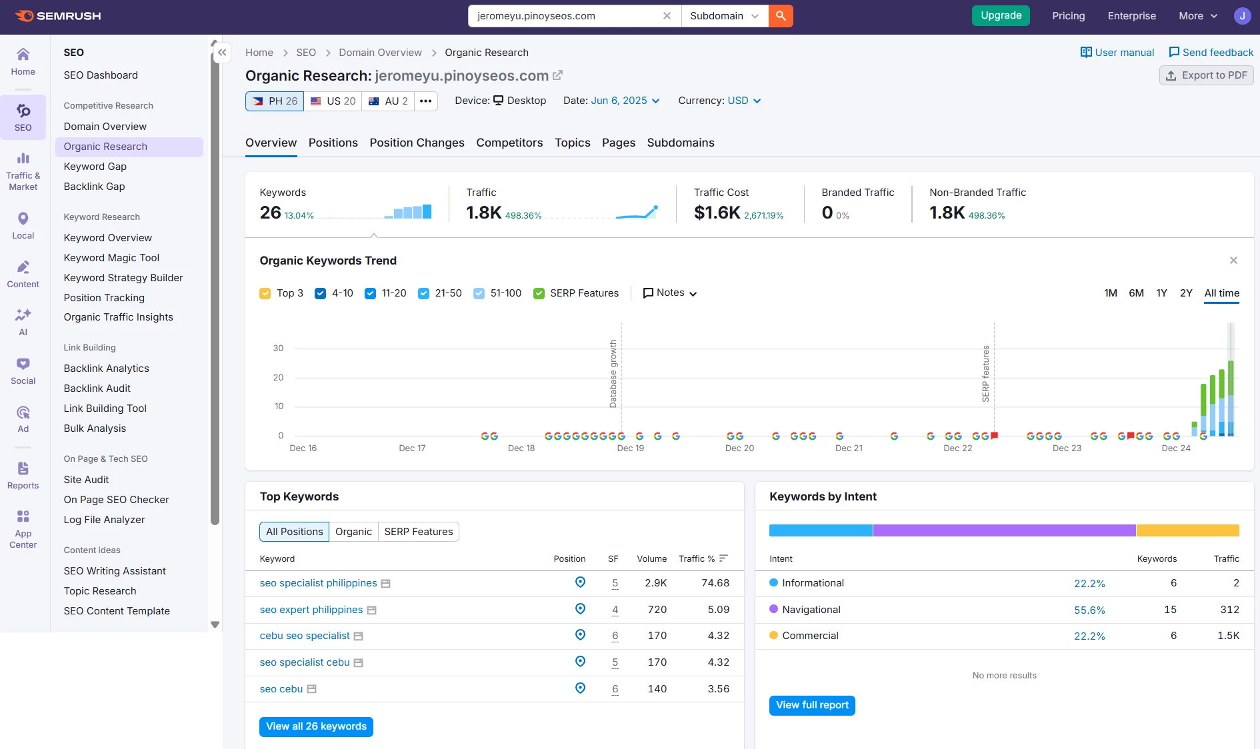
Task: Open Local sidebar section
Action: tap(23, 226)
